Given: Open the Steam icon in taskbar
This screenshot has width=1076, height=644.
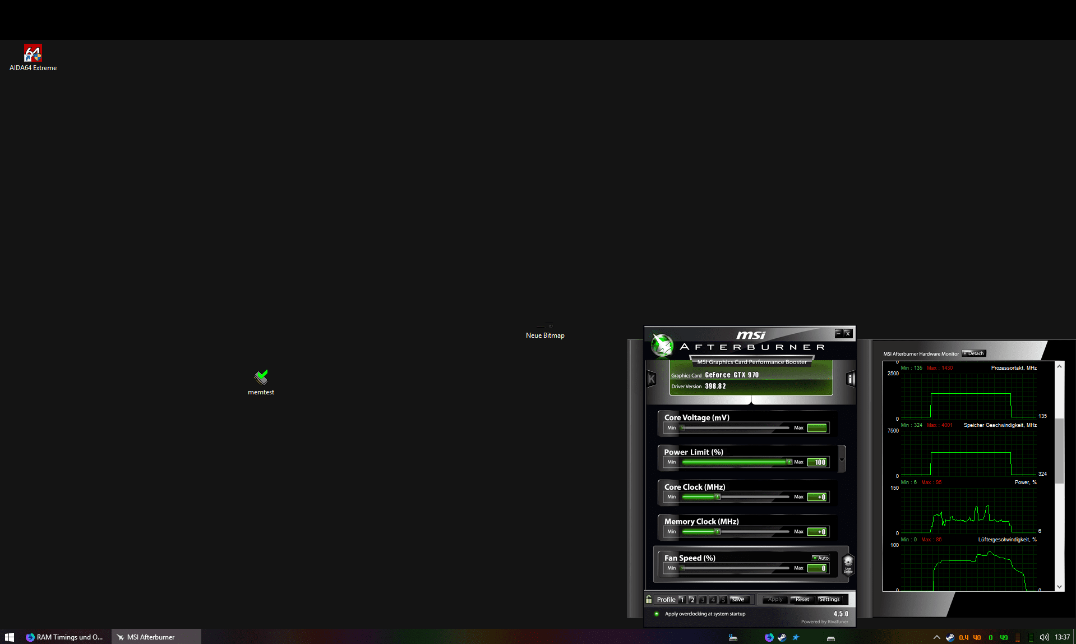Looking at the screenshot, I should point(782,637).
